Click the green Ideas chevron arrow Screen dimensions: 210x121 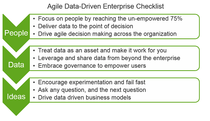[16, 96]
